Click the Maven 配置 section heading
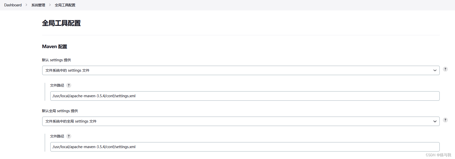 [54, 46]
